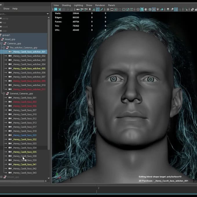Collapse the Cameras_grp node

(1, 43)
